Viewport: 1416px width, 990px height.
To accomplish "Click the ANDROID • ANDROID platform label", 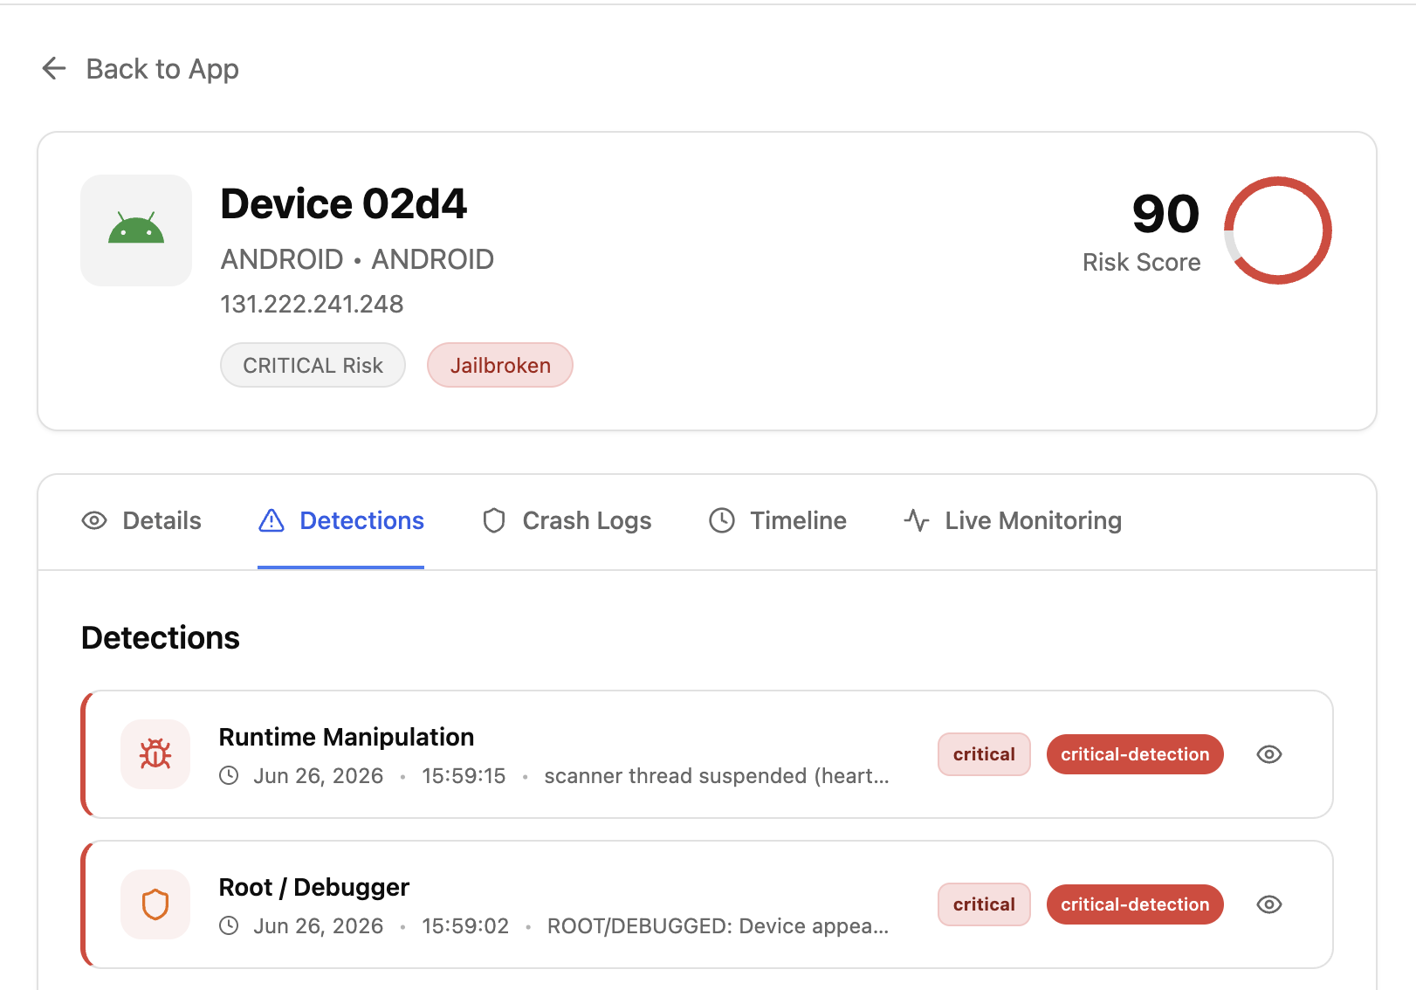I will 357,259.
